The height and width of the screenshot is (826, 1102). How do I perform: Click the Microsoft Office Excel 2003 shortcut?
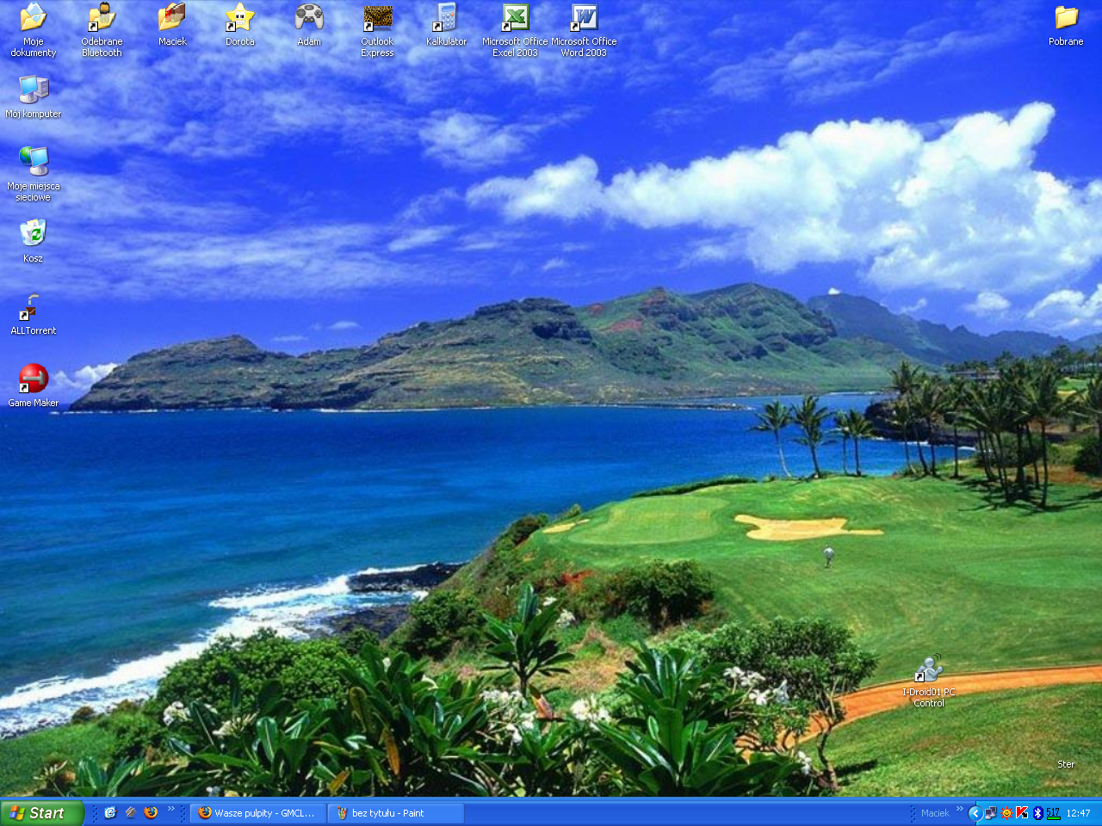point(515,18)
